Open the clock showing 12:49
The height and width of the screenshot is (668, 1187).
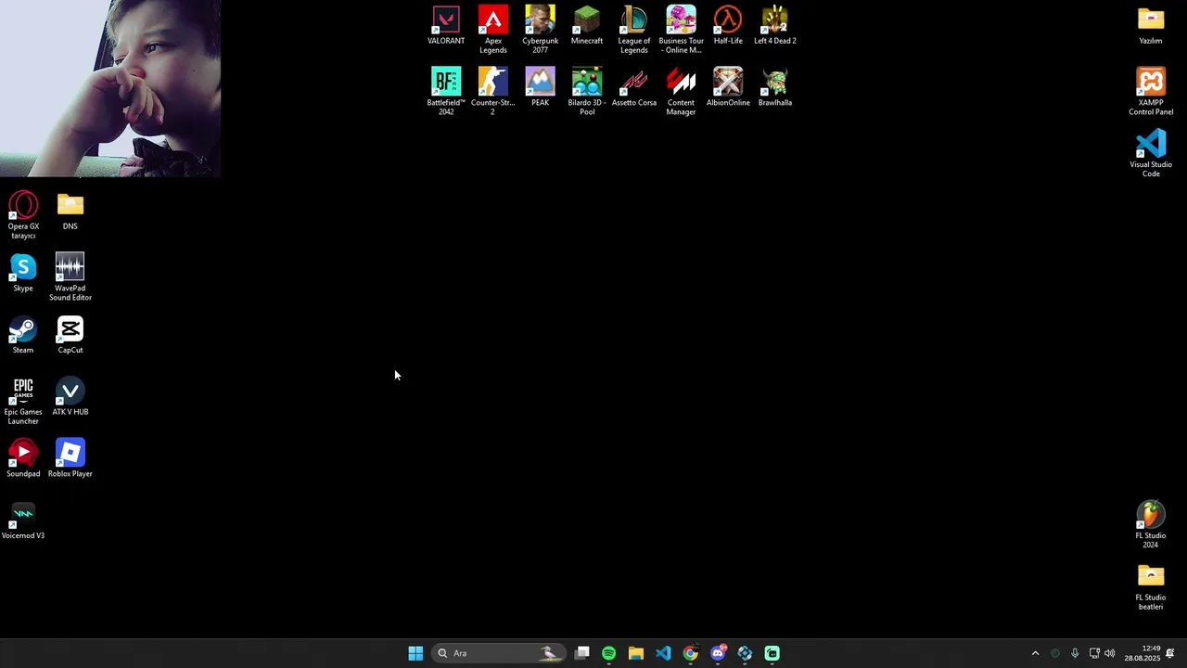pyautogui.click(x=1142, y=653)
